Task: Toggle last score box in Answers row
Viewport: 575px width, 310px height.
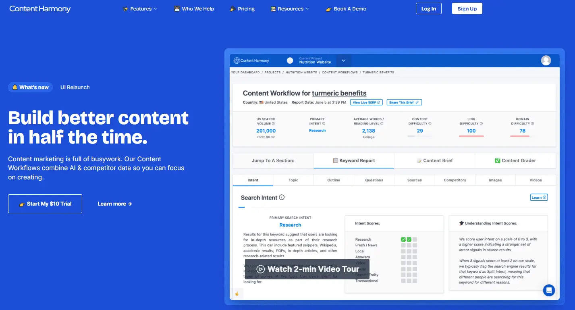Action: click(x=415, y=257)
